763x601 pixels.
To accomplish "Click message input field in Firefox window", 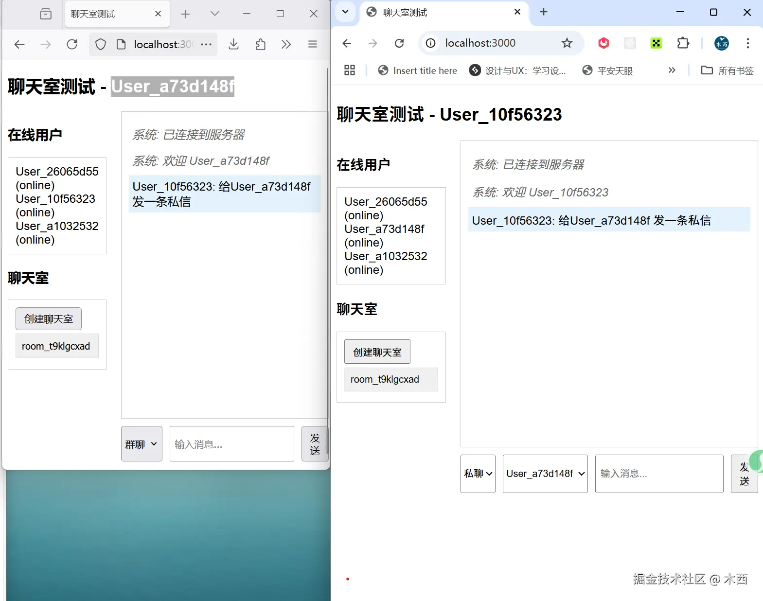I will coord(232,444).
